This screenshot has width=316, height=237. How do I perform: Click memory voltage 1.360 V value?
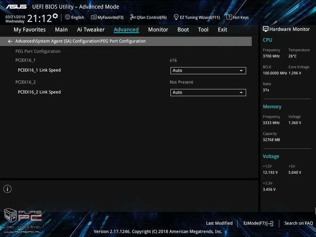pyautogui.click(x=295, y=123)
